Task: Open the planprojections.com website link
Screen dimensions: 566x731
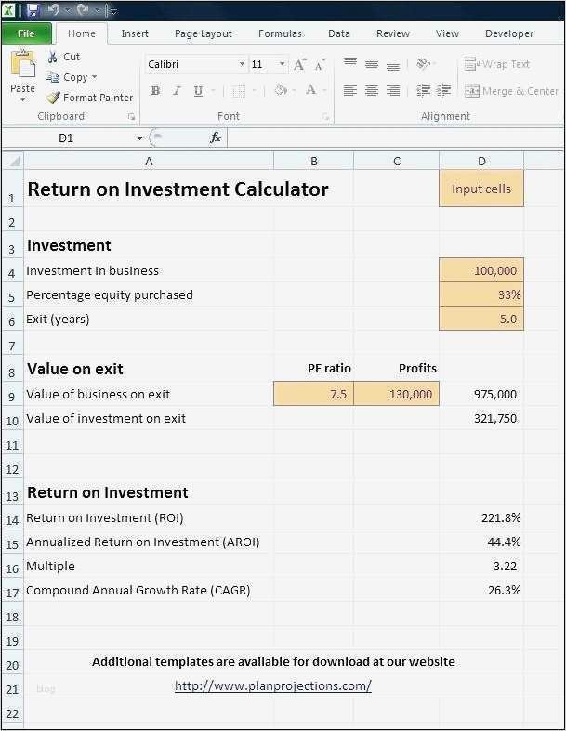Action: pos(273,686)
